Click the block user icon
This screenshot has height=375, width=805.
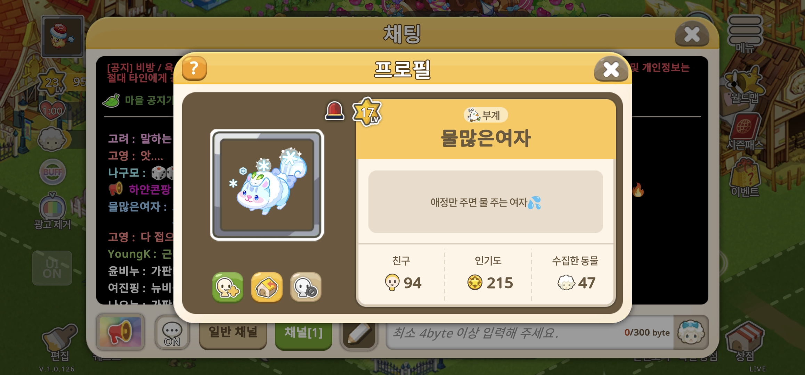coord(306,287)
